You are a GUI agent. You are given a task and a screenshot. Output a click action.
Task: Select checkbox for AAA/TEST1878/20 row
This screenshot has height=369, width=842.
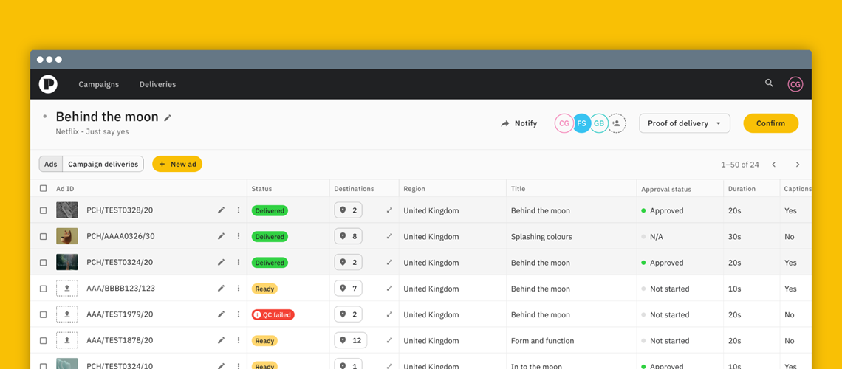[44, 341]
